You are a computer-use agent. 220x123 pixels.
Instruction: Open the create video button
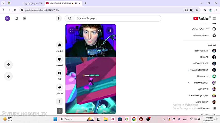tap(24, 18)
